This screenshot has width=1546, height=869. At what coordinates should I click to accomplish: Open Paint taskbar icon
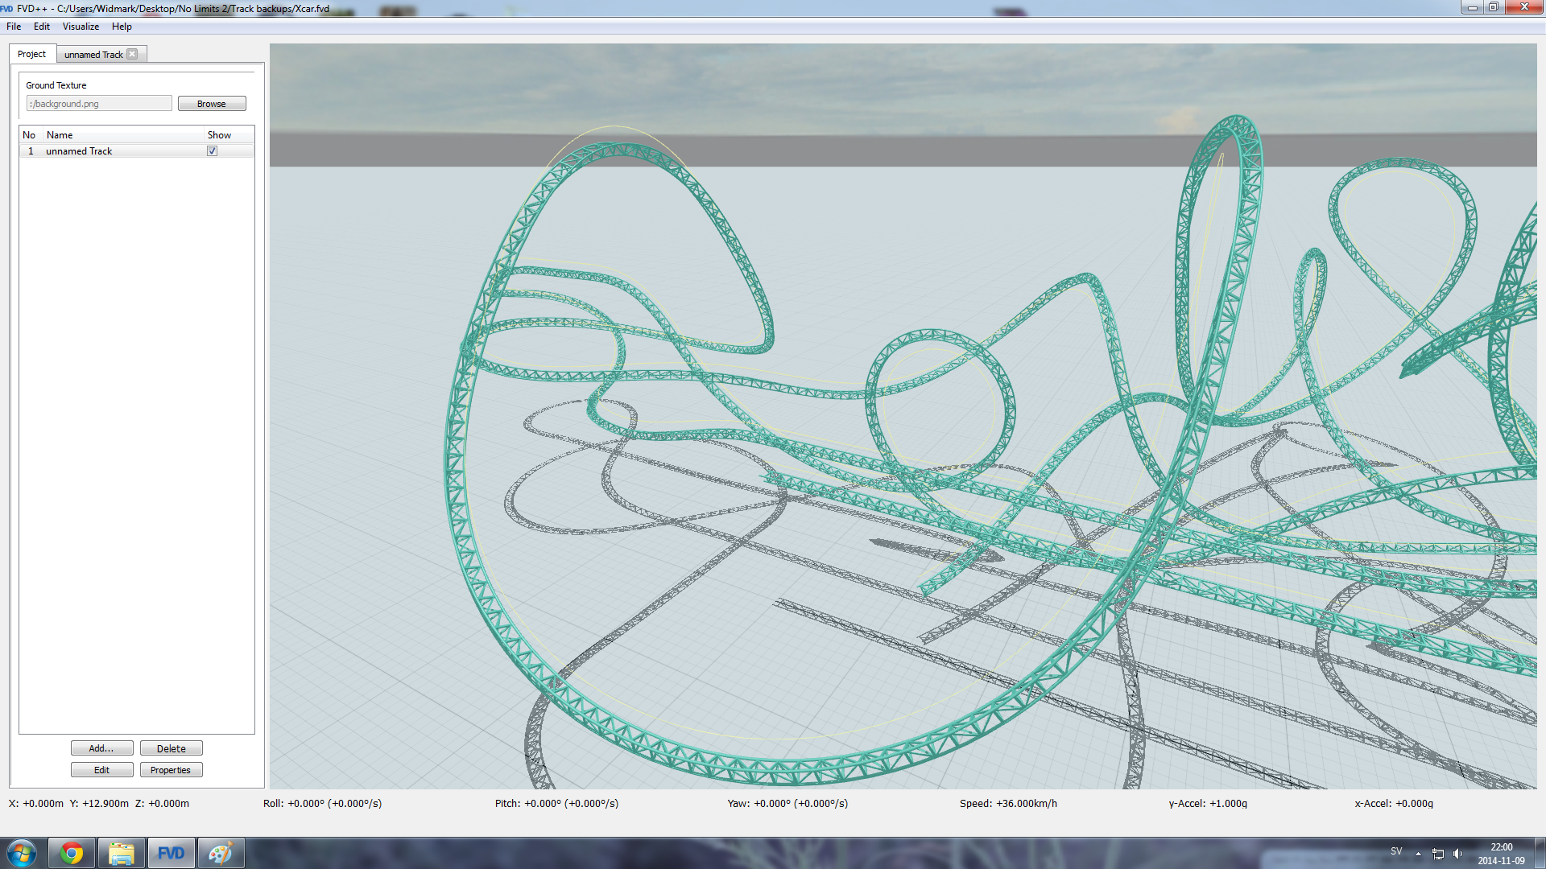click(x=221, y=853)
